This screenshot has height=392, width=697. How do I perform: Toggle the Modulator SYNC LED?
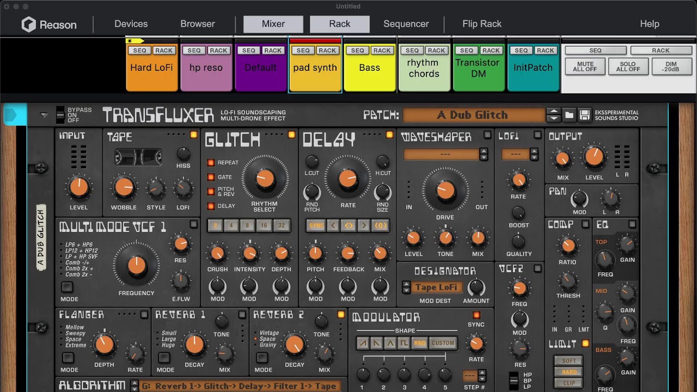476,315
